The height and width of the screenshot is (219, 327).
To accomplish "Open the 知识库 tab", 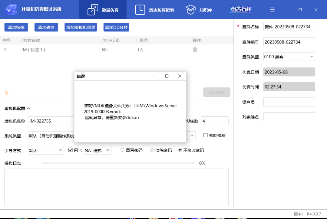I will 199,10.
